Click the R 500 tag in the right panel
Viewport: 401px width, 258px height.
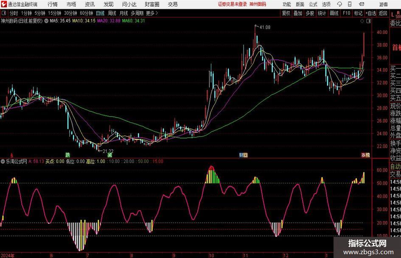[398, 14]
